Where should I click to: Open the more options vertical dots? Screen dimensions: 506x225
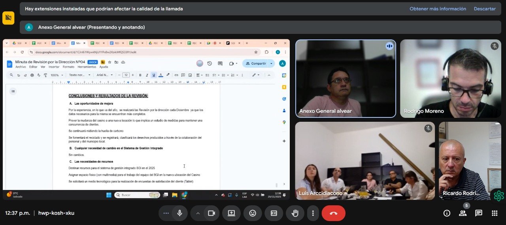tap(313, 213)
